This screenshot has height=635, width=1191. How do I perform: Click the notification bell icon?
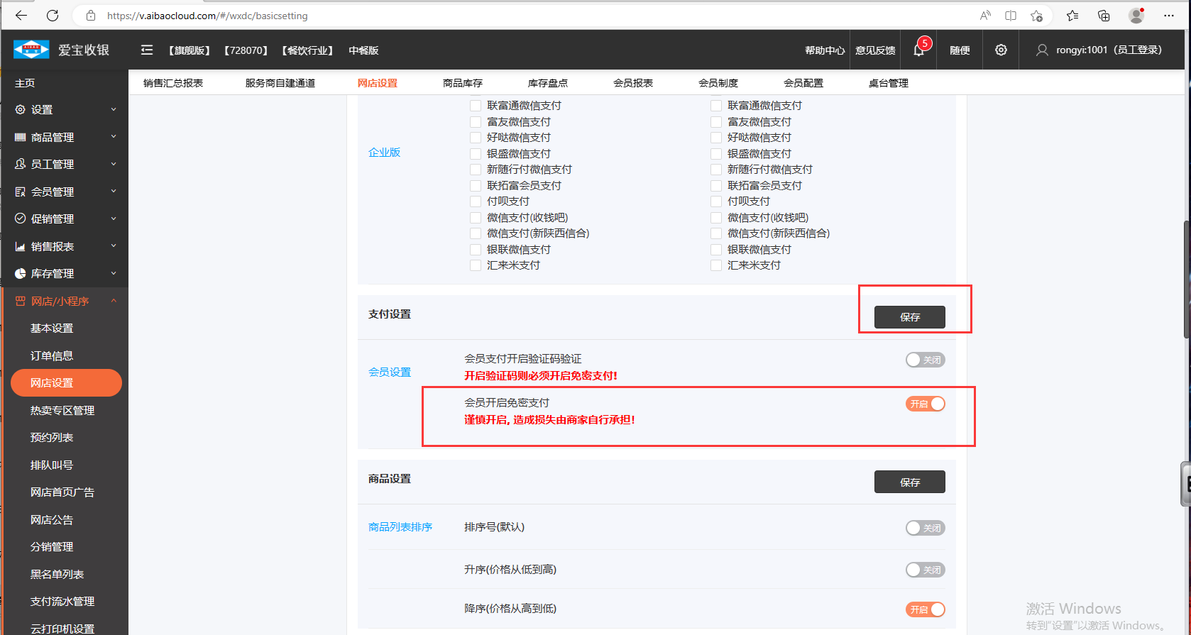[918, 50]
